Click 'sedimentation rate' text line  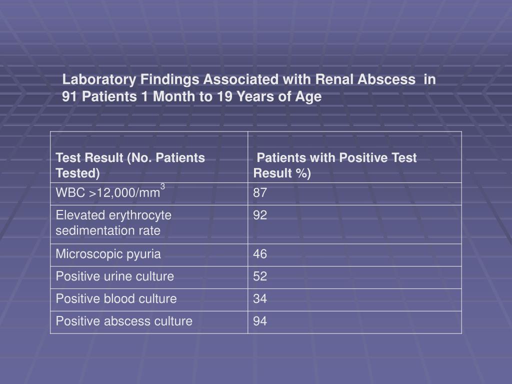108,230
